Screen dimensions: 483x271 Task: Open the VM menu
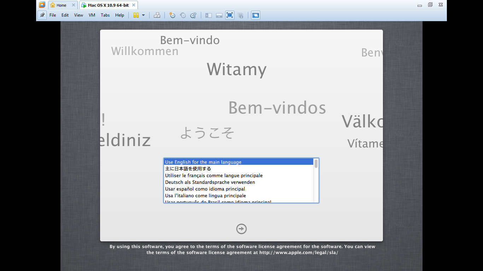[x=92, y=15]
